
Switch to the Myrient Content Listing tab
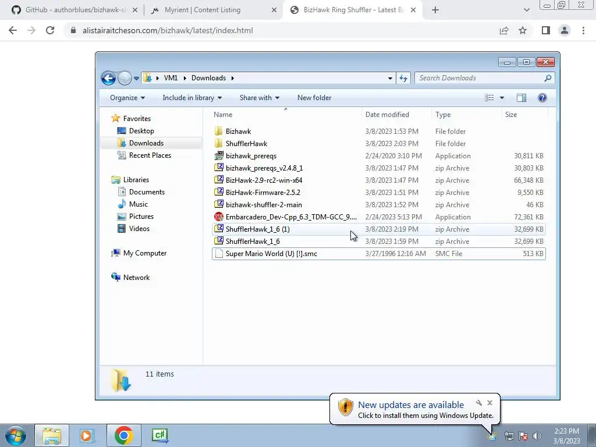tap(213, 10)
